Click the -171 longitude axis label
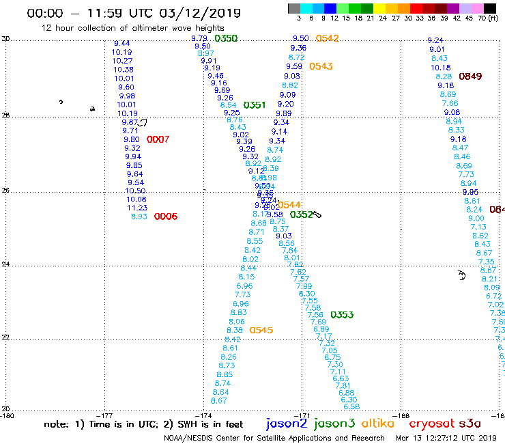The height and width of the screenshot is (444, 505). point(302,416)
